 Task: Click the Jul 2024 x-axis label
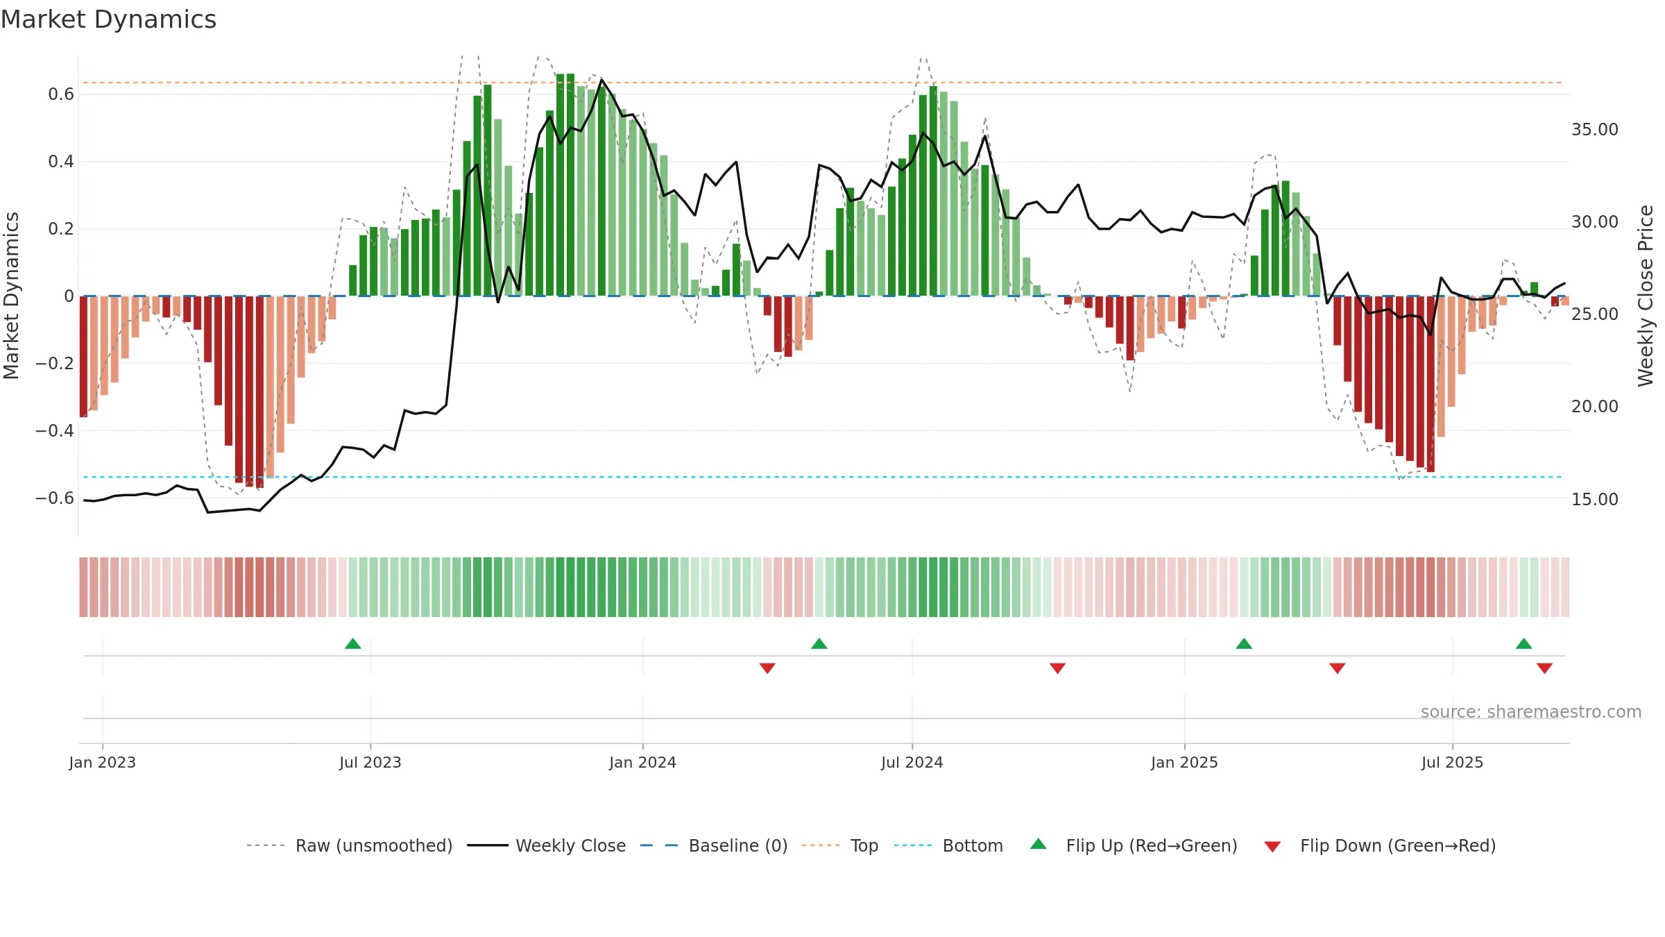(x=912, y=762)
